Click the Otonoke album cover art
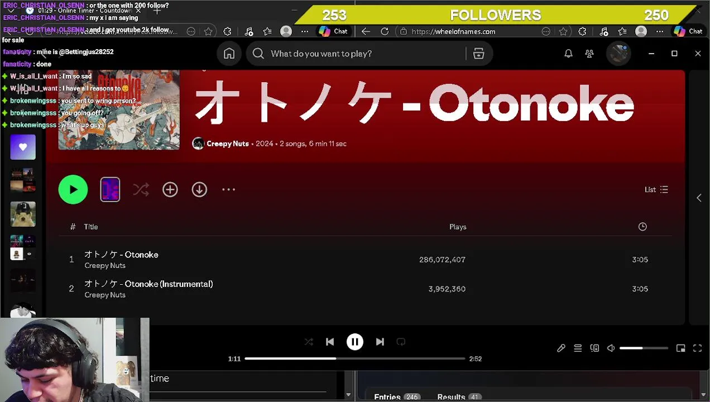This screenshot has width=710, height=402. (x=119, y=110)
